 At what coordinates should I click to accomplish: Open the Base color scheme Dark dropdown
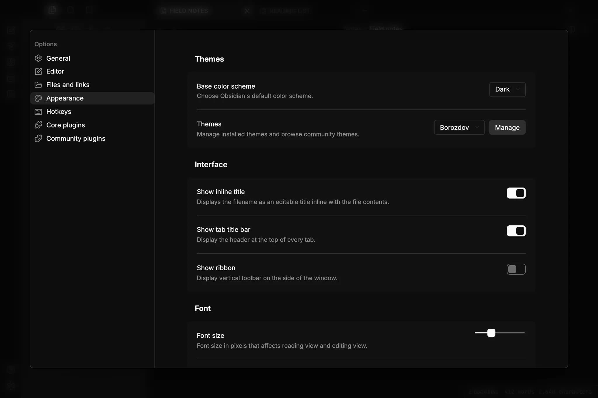point(507,89)
